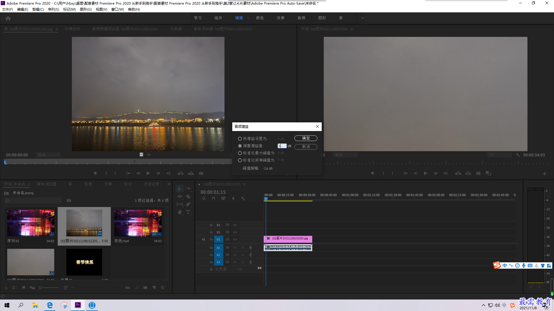554x311 pixels.
Task: Switch project panel to freeform view
Action: point(32,287)
